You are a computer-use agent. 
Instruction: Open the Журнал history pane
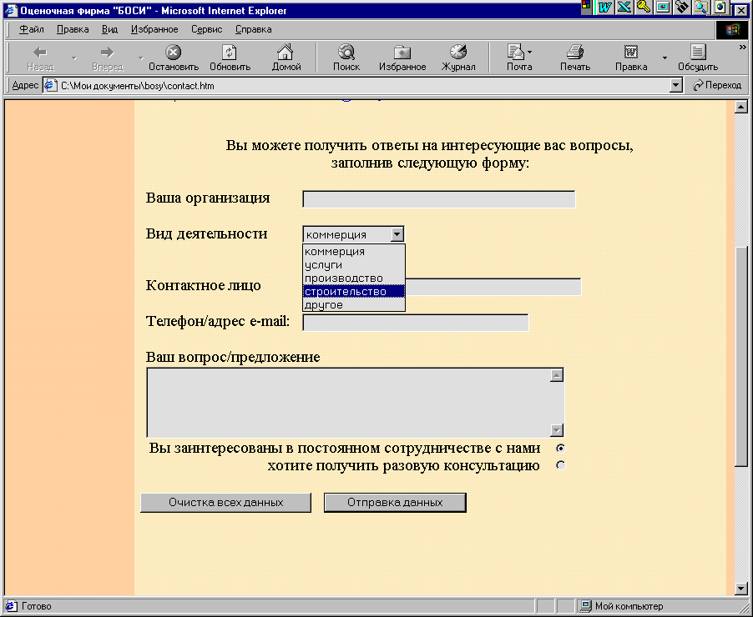point(458,58)
